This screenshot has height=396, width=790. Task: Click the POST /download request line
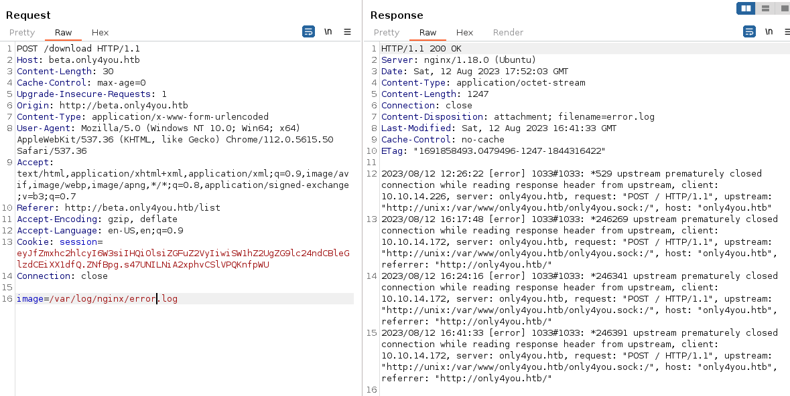tap(78, 49)
